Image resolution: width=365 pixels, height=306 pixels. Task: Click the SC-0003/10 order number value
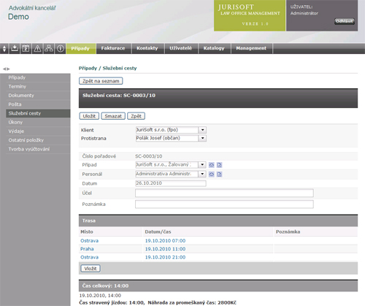[x=149, y=156]
